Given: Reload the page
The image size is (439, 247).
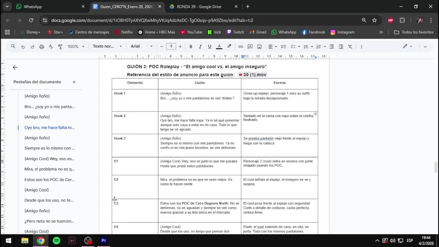Looking at the screenshot, I should (x=31, y=20).
